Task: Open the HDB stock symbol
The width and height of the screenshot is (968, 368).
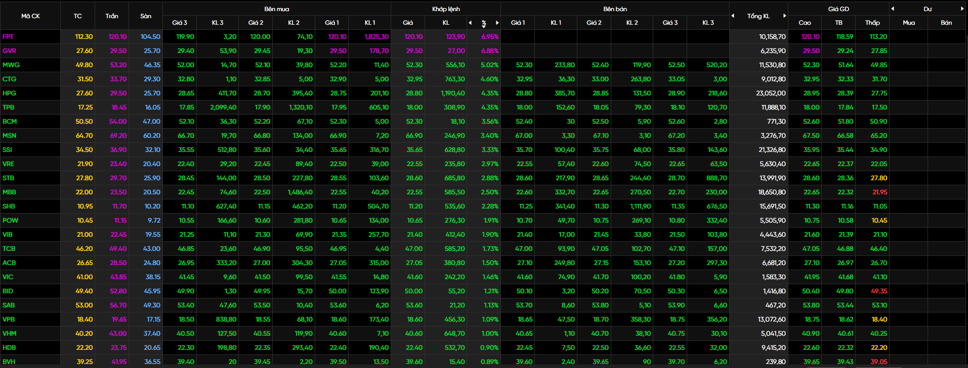Action: click(9, 348)
